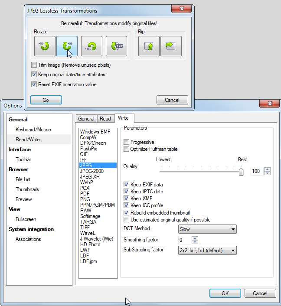Select Interface category heading
Screen dimensions: 281x306
coord(20,150)
